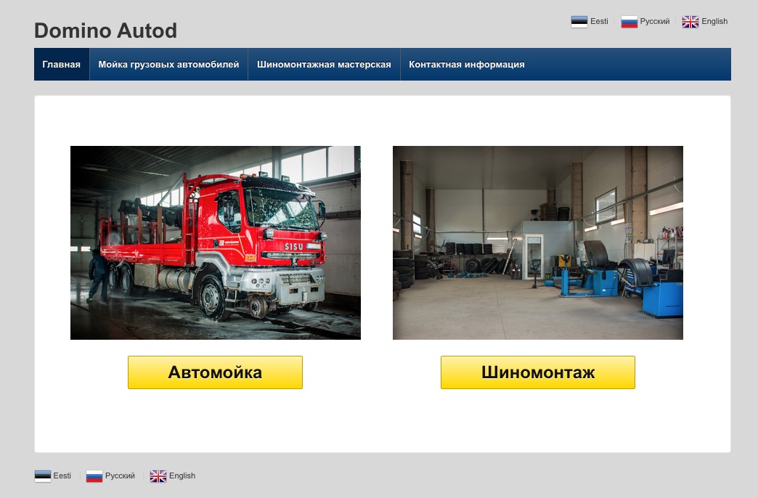Choose English in the footer

click(x=182, y=475)
